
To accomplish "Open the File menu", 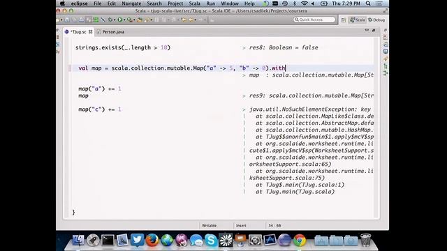I will [x=98, y=3].
